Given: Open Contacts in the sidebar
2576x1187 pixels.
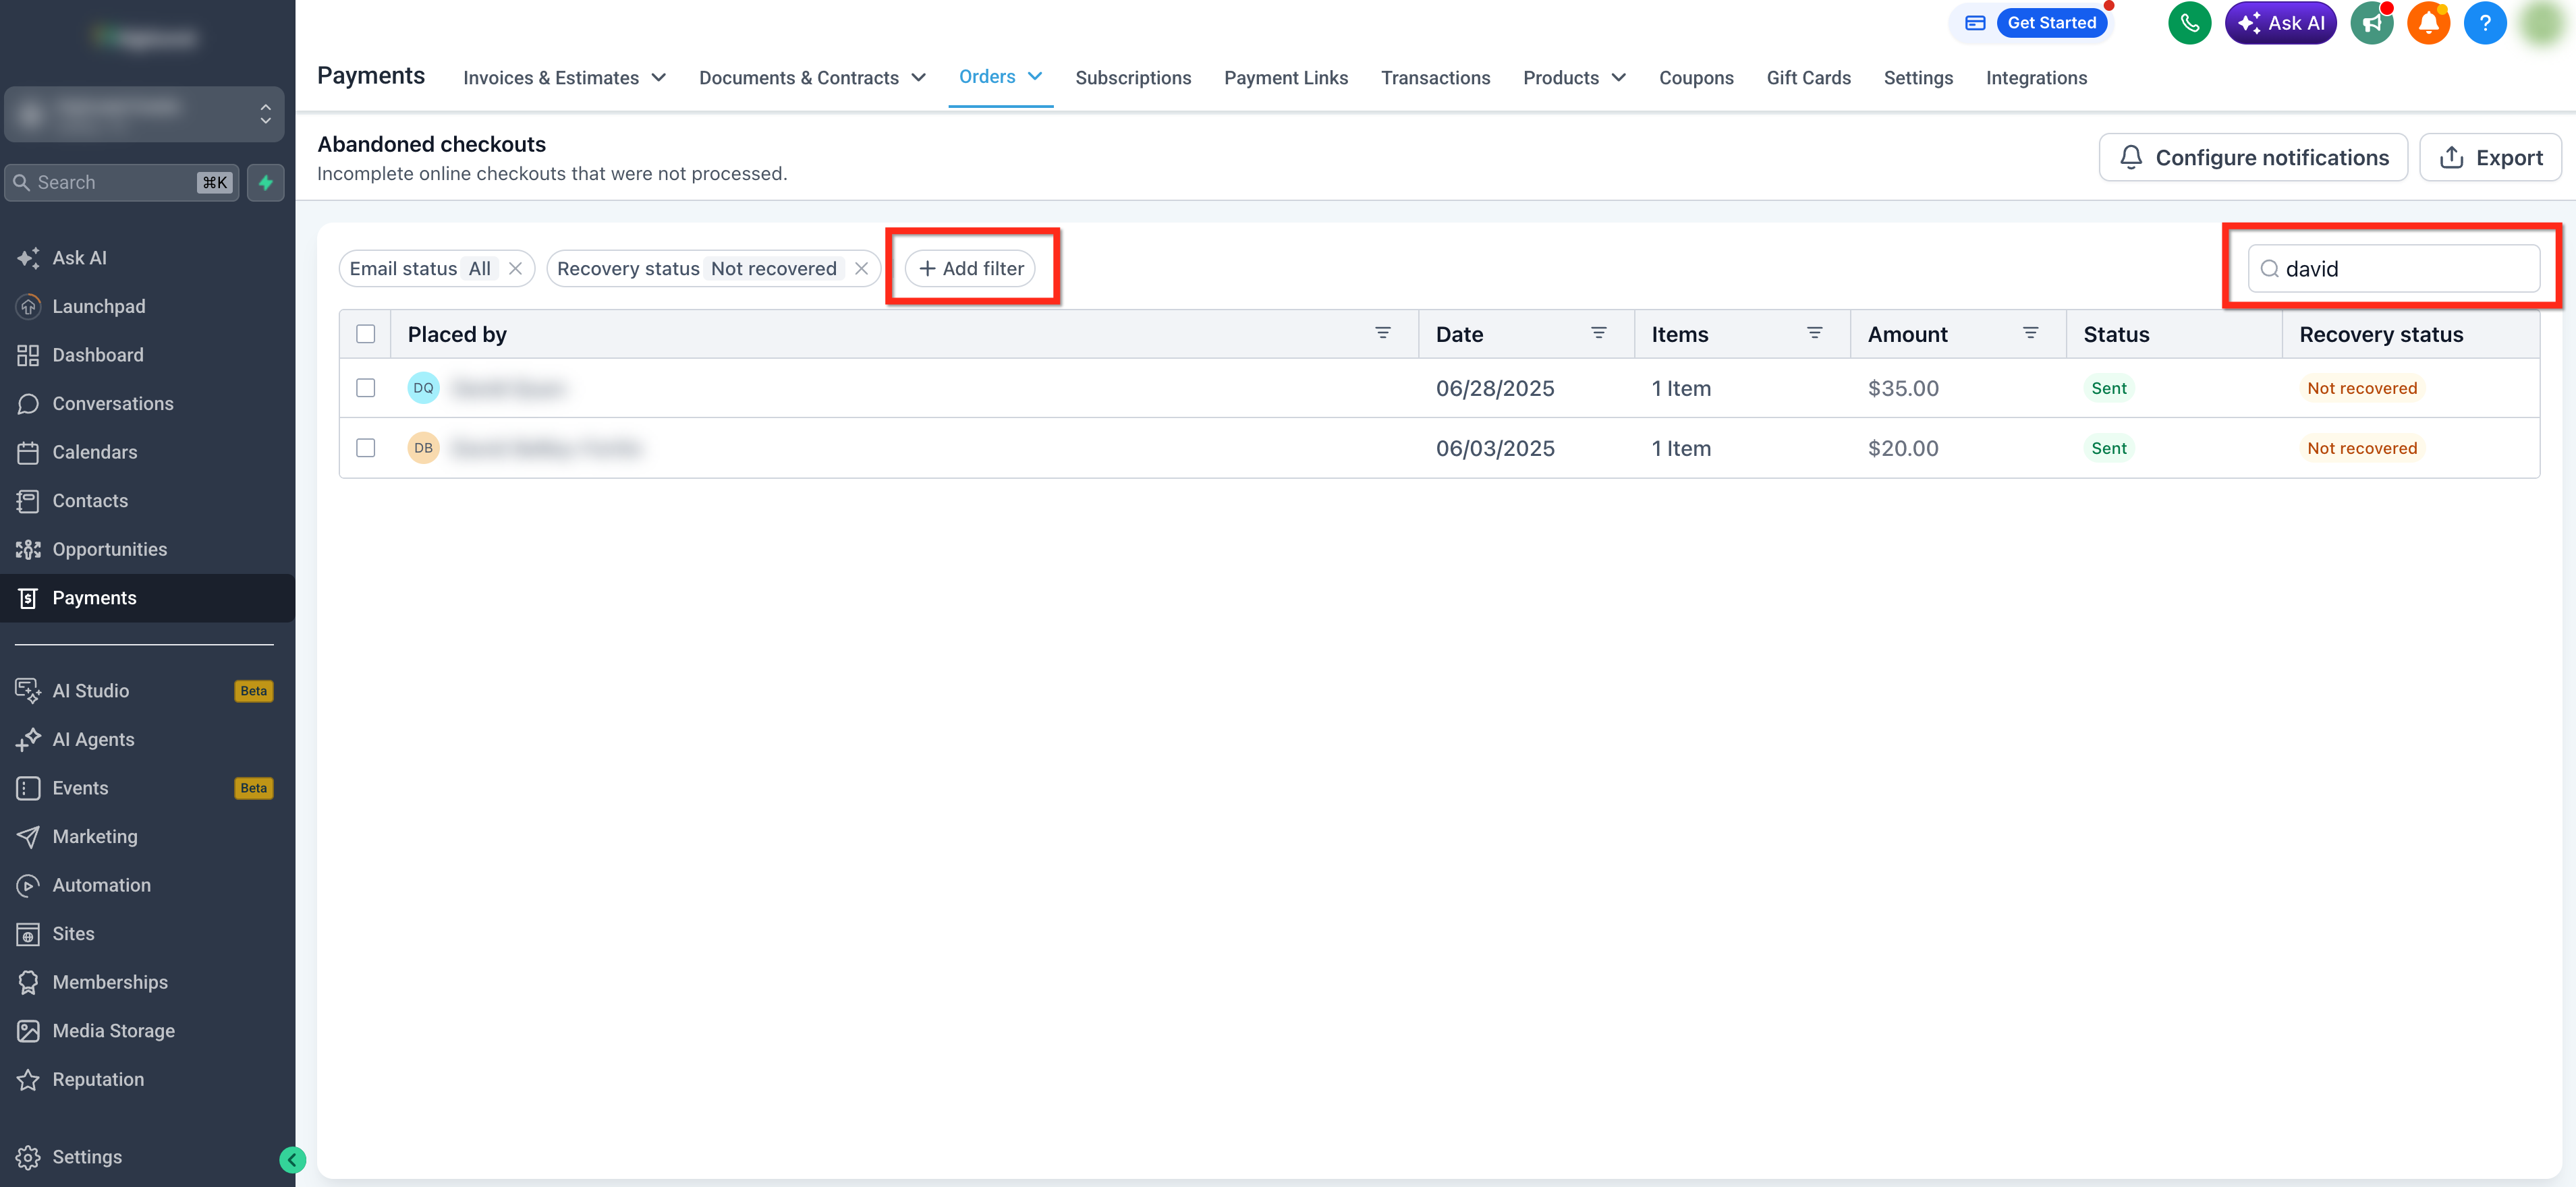Looking at the screenshot, I should (x=147, y=501).
